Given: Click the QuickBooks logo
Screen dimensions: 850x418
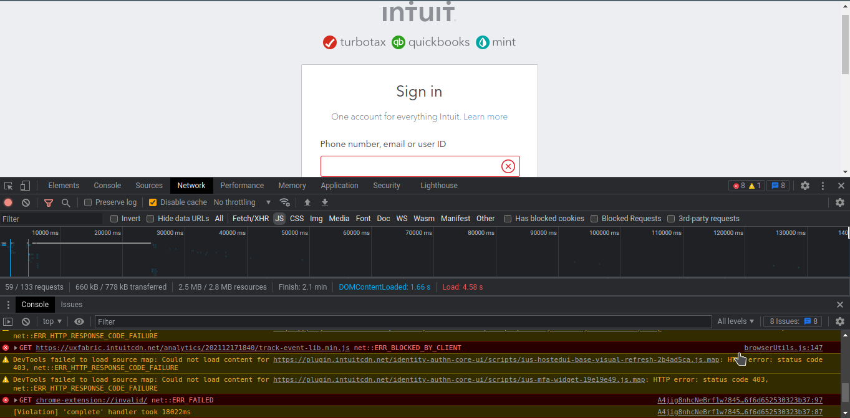Looking at the screenshot, I should pyautogui.click(x=430, y=42).
